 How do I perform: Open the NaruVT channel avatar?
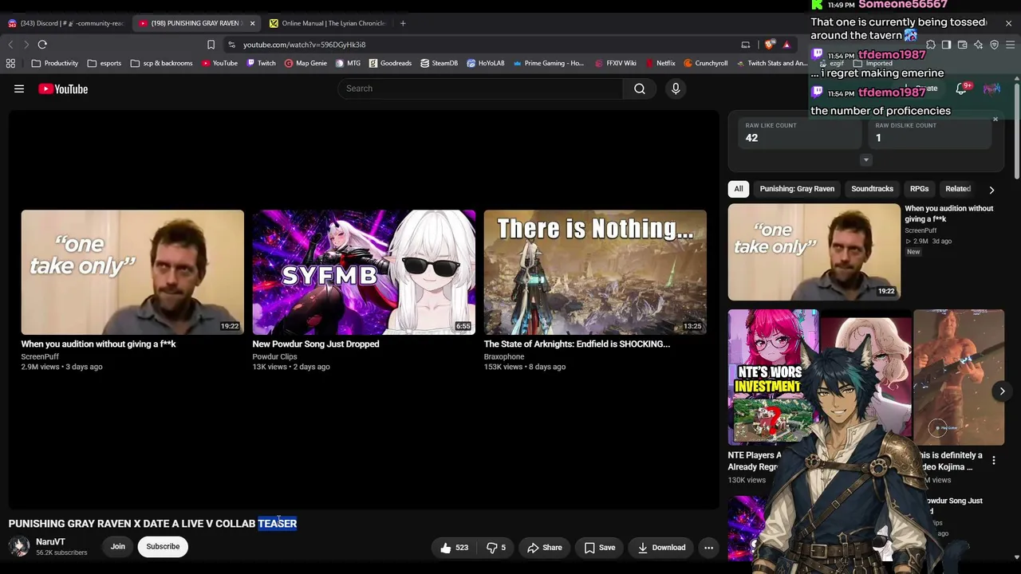(x=19, y=546)
